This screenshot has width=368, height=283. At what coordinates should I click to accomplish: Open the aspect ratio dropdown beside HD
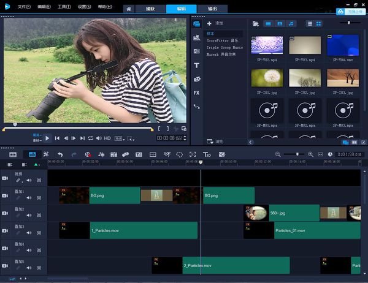[x=120, y=138]
